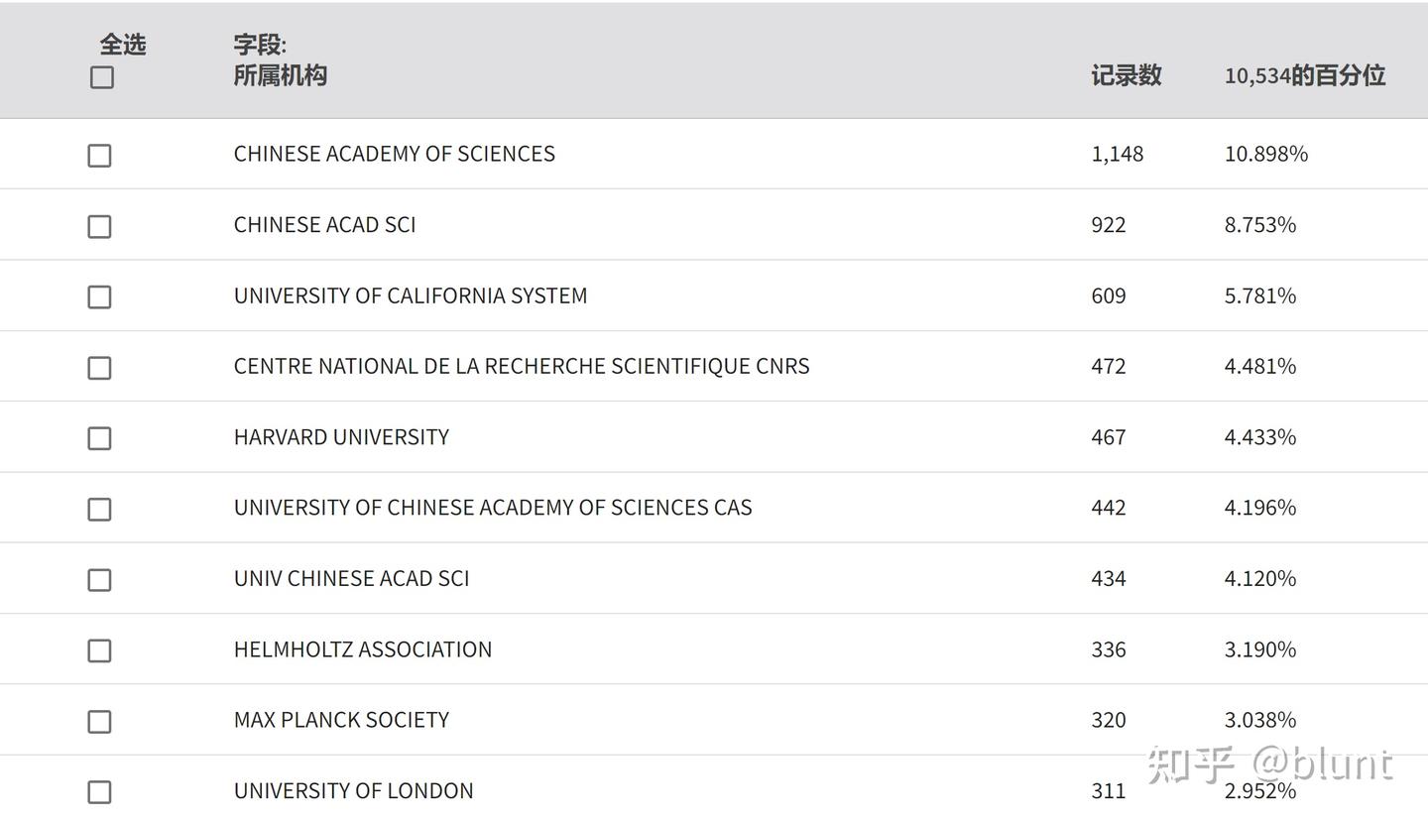
Task: Check the Max Planck Society box
Action: (99, 721)
